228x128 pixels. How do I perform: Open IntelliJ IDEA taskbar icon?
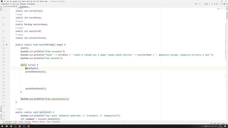24,126
